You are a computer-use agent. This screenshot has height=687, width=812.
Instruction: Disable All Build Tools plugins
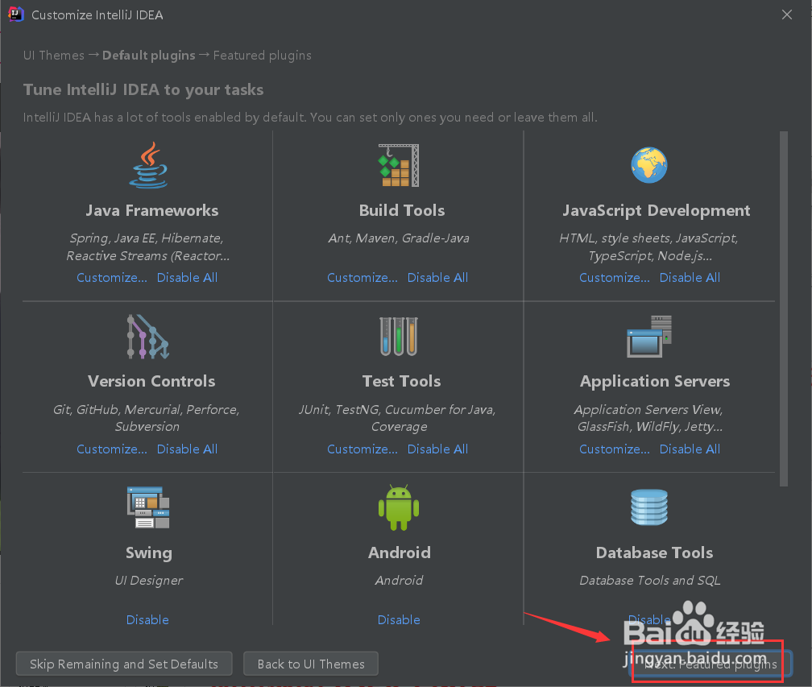click(x=437, y=278)
